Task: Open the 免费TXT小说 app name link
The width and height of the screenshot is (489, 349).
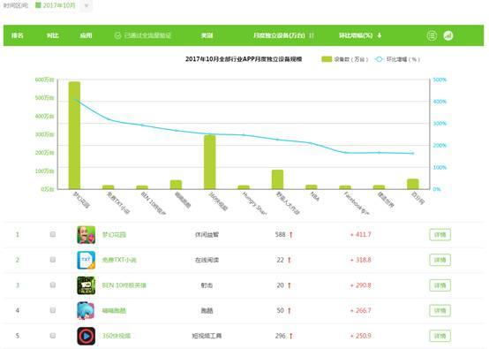Action: coord(119,260)
